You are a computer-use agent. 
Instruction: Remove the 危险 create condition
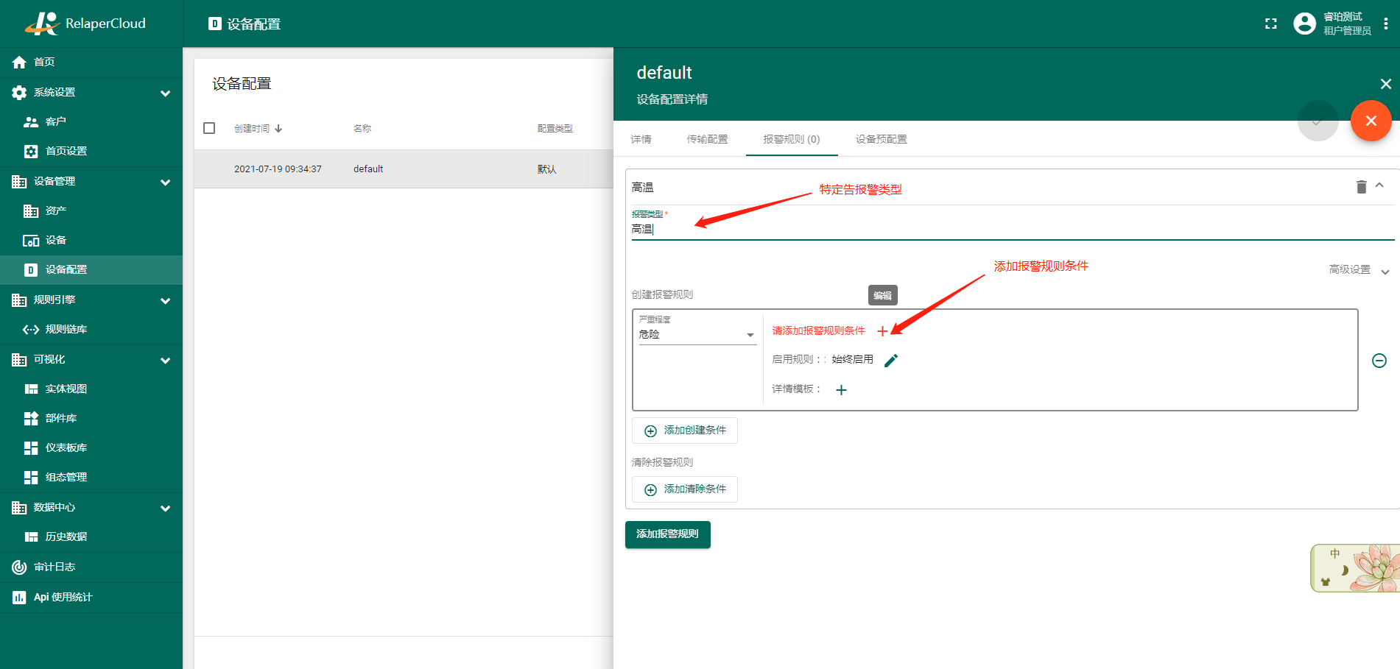coord(1379,360)
